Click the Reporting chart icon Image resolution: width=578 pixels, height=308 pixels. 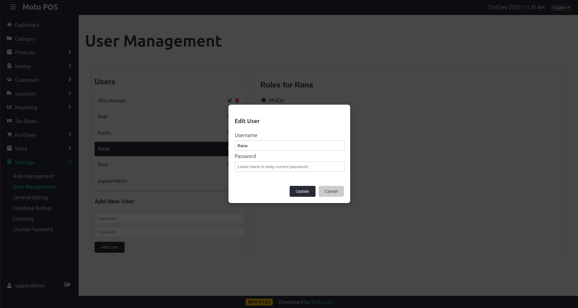[x=9, y=107]
